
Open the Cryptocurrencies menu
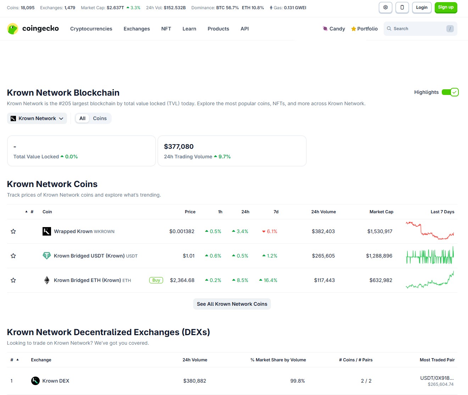coord(91,29)
